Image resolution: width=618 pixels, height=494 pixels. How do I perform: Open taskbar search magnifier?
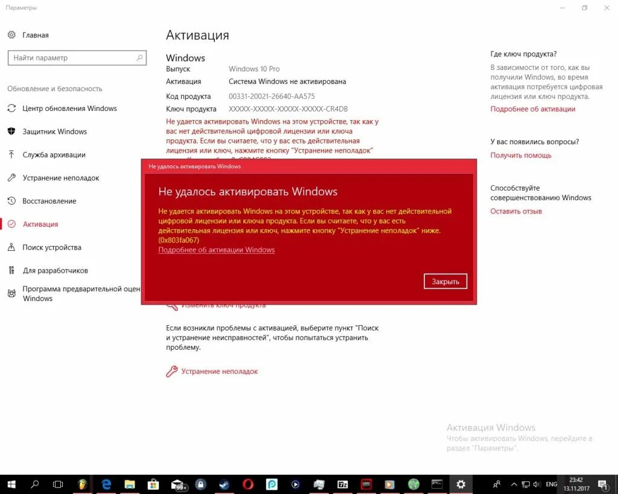[34, 484]
